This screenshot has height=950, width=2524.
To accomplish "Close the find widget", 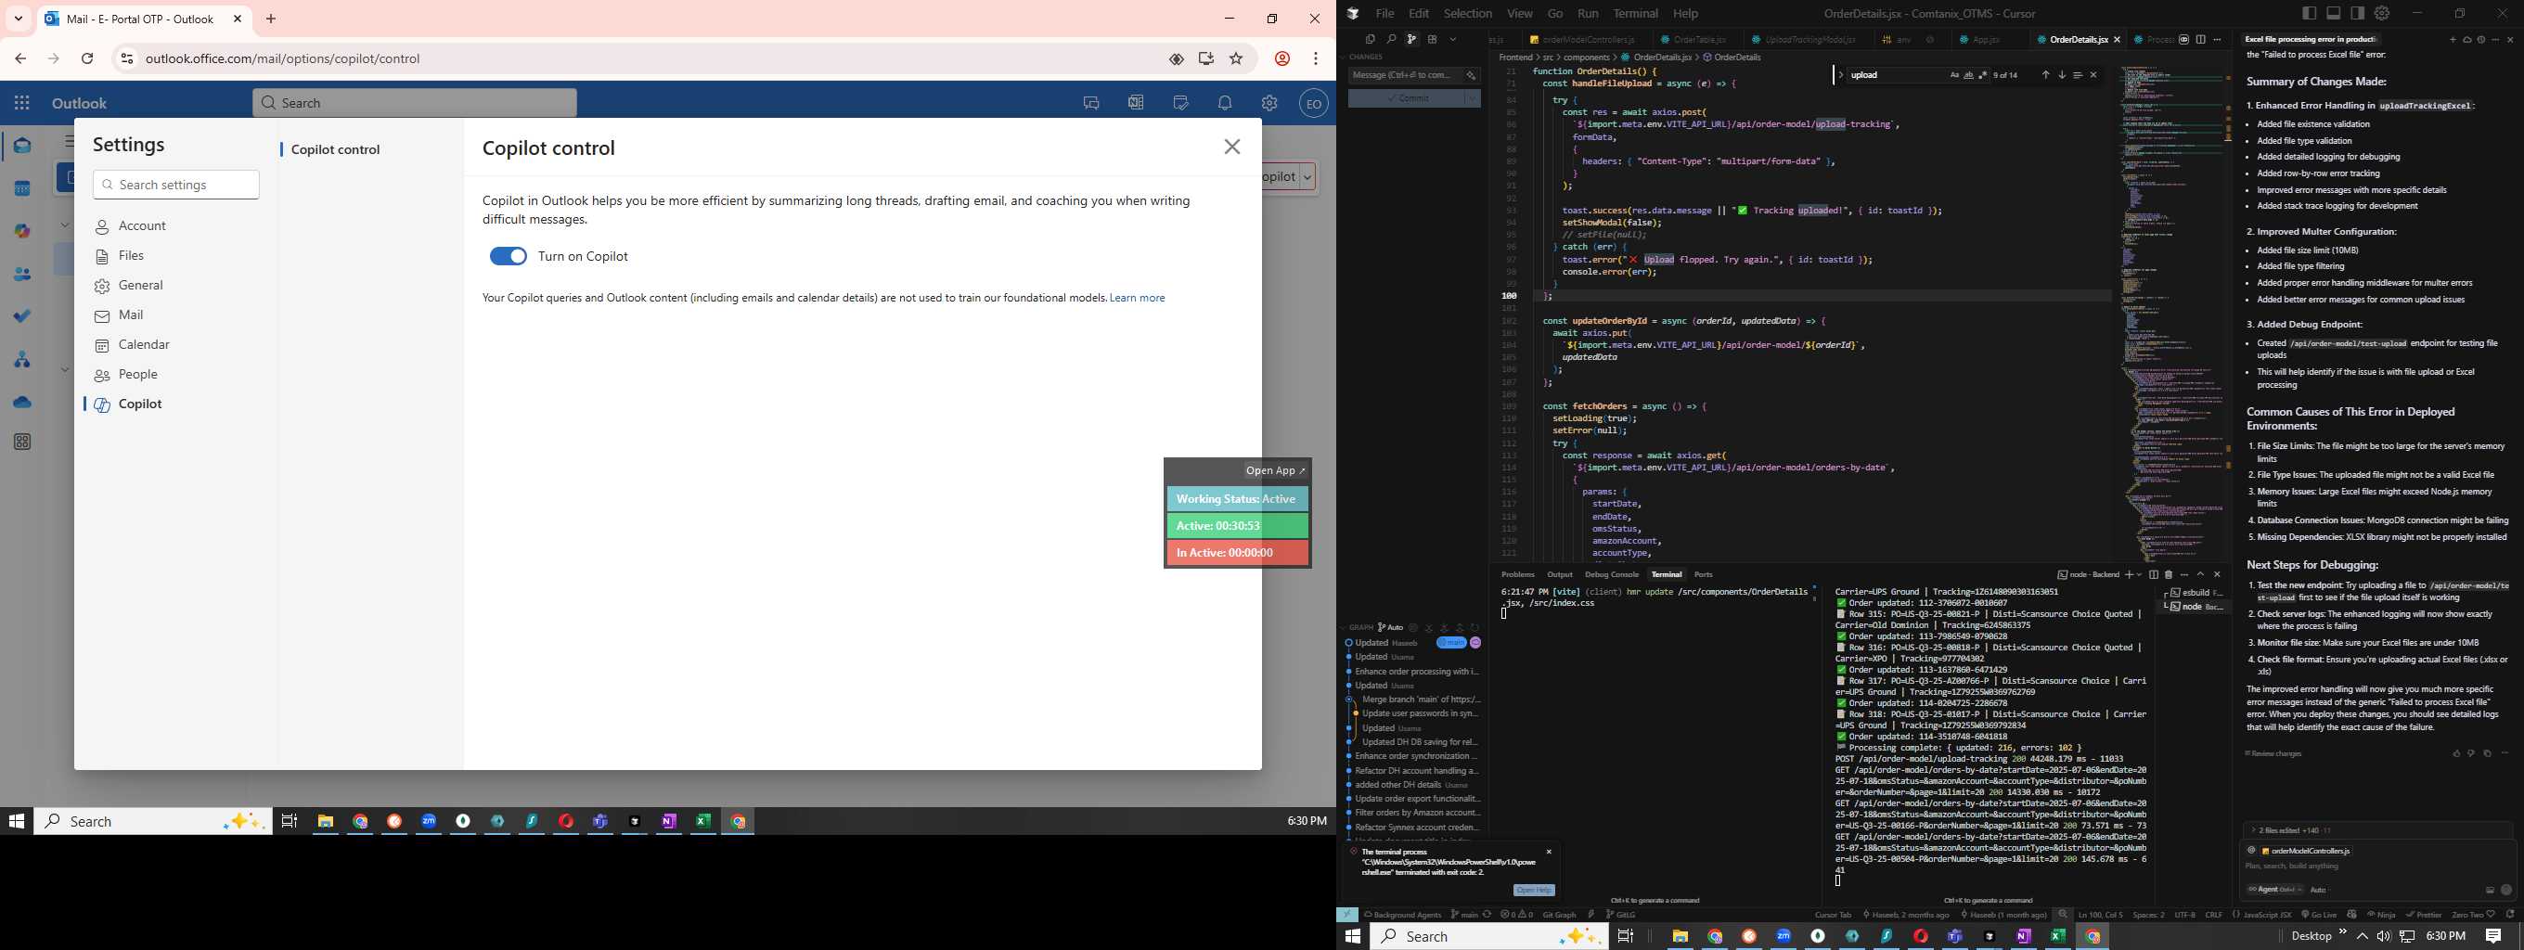I will click(x=2093, y=75).
